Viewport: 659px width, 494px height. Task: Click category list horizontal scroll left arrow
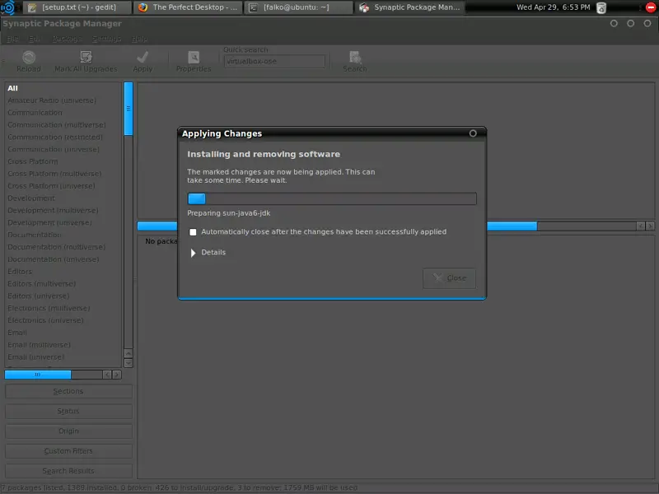tap(107, 375)
